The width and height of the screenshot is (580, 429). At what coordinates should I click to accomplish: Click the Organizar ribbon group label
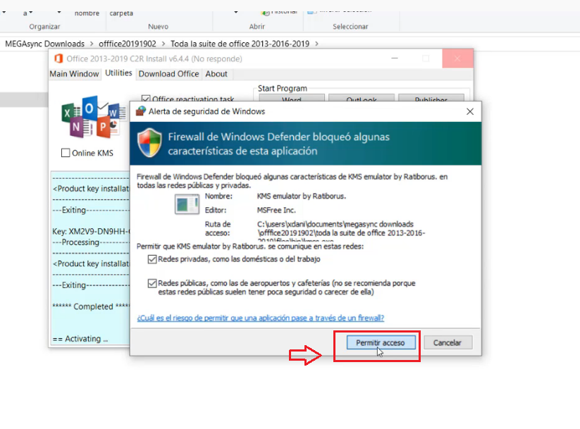[x=45, y=27]
